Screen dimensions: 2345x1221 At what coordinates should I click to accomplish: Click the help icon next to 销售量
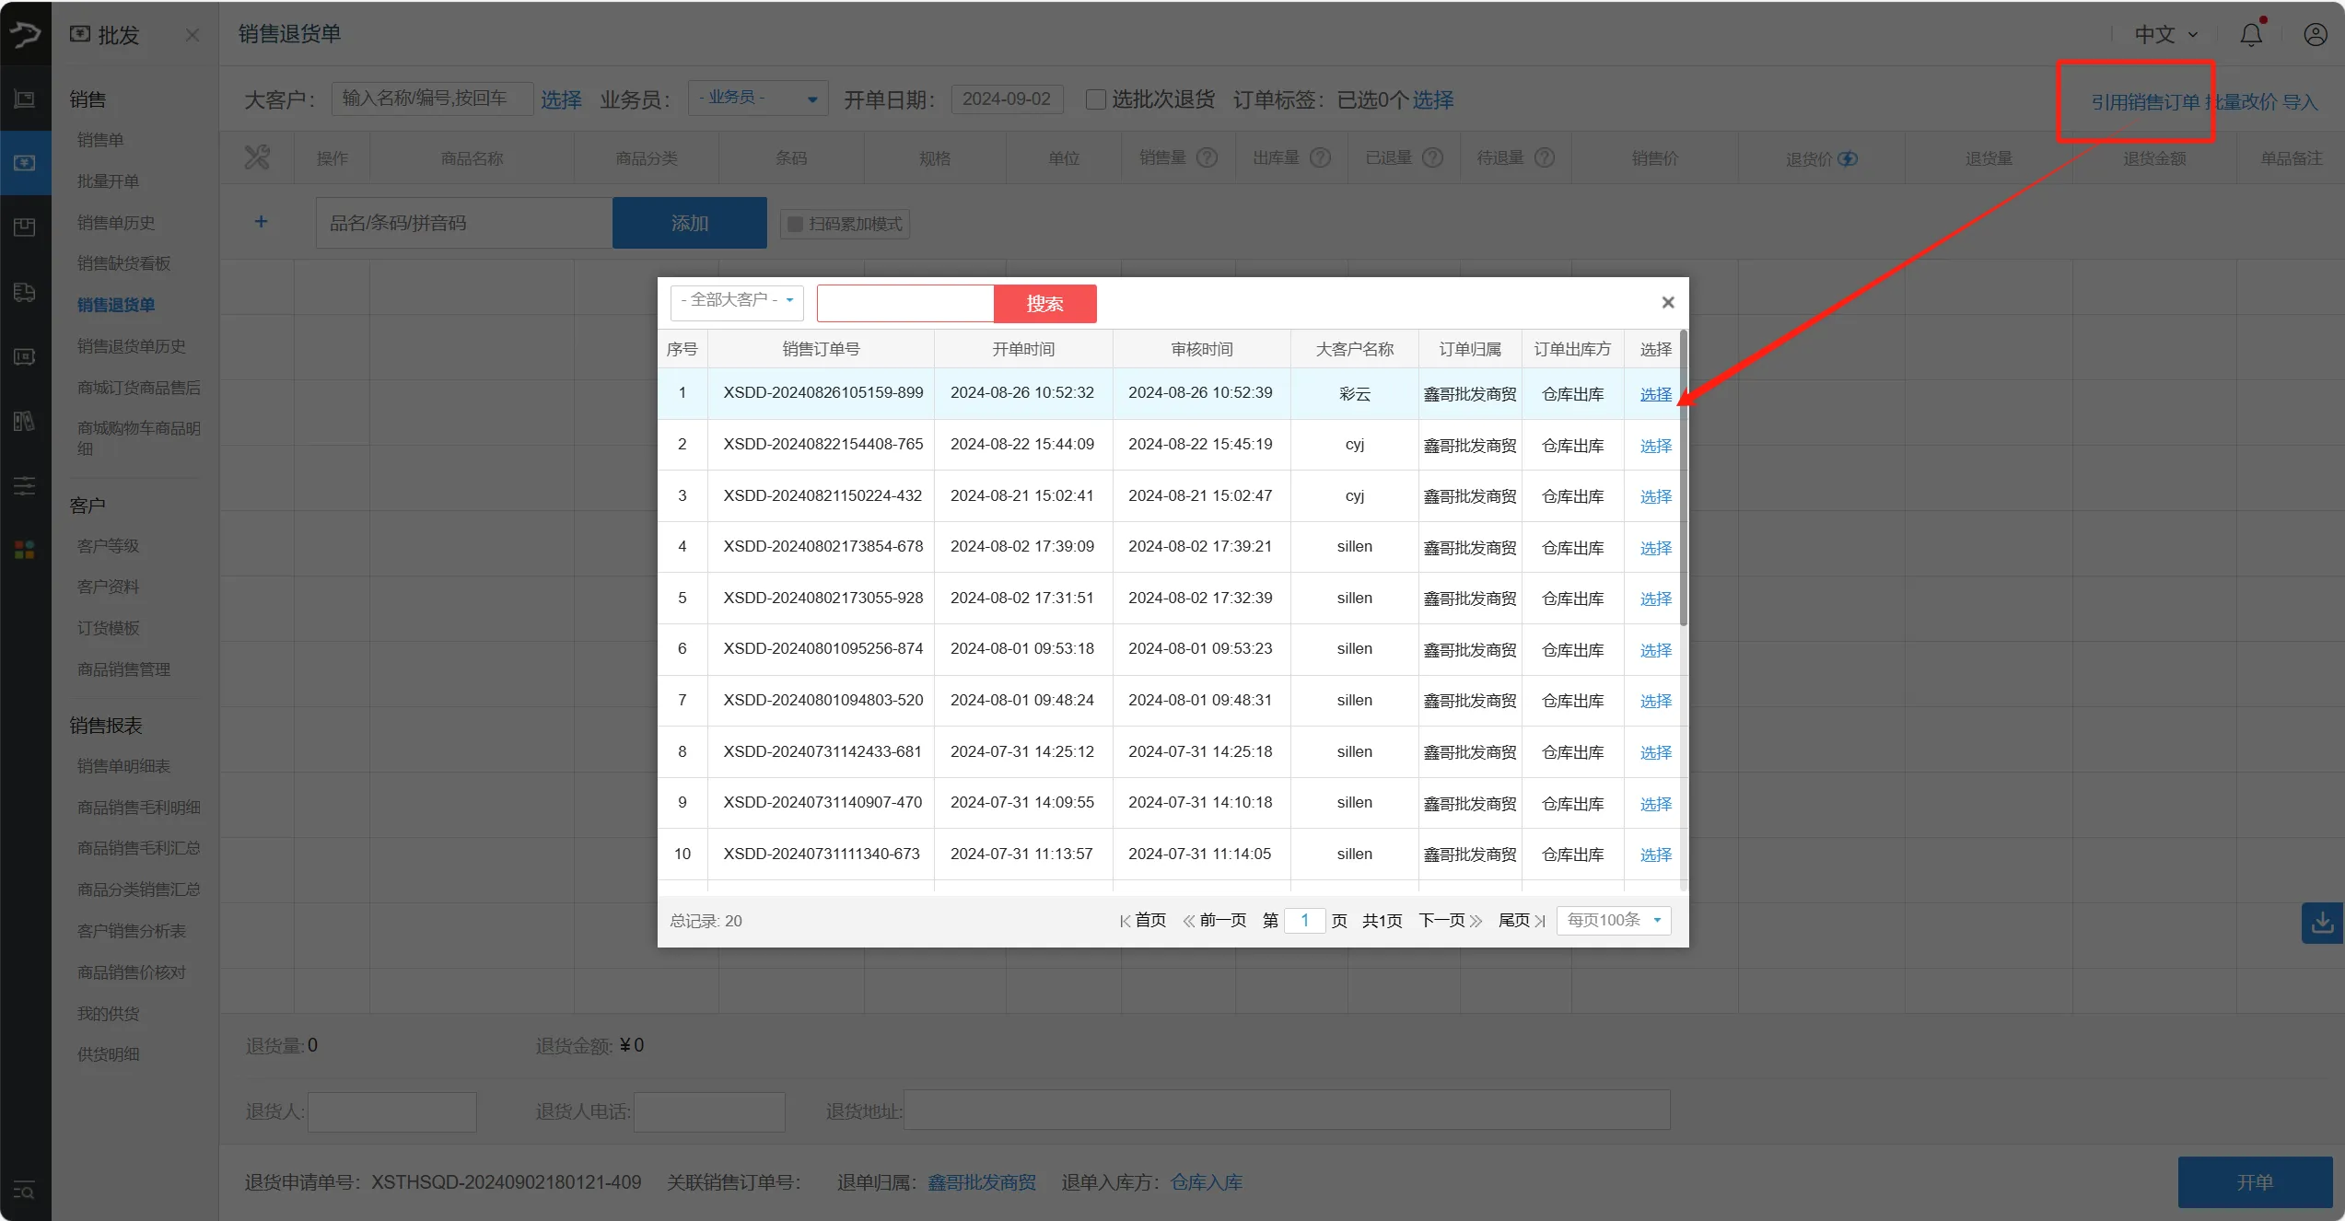[1207, 158]
